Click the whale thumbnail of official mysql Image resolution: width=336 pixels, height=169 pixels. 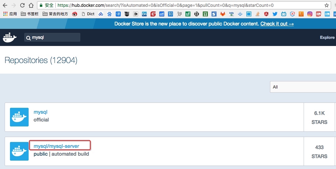coord(19,117)
